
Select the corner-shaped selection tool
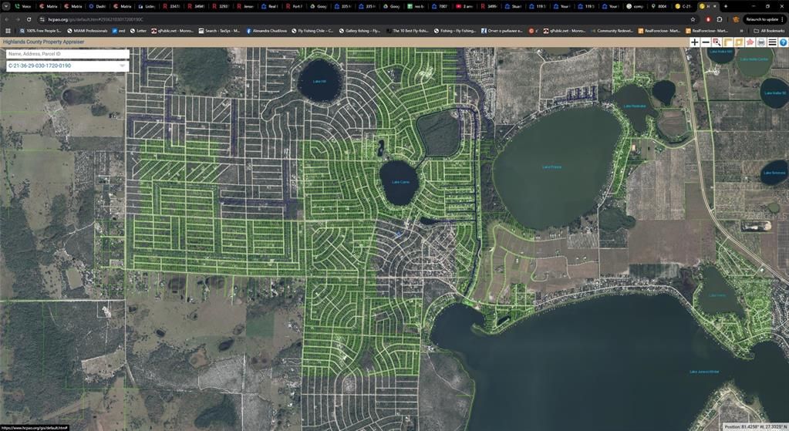(x=728, y=42)
